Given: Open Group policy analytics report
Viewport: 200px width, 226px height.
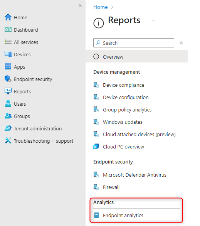Looking at the screenshot, I should click(x=127, y=110).
